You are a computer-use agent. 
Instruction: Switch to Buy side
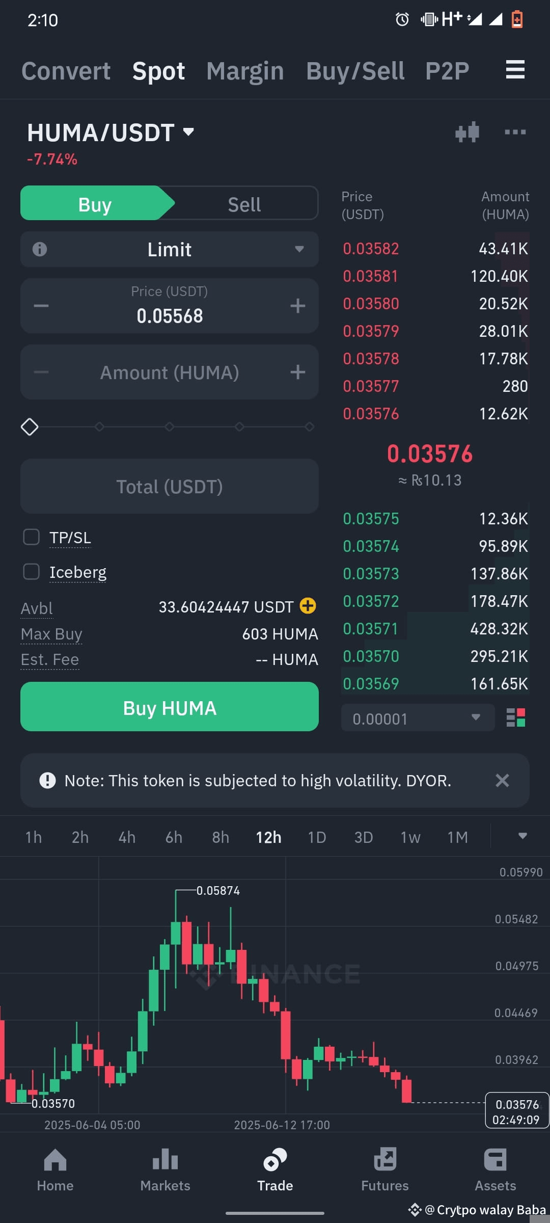pyautogui.click(x=95, y=203)
